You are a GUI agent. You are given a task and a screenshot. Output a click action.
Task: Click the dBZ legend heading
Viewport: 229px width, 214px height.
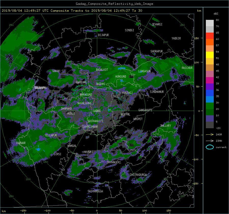216,14
